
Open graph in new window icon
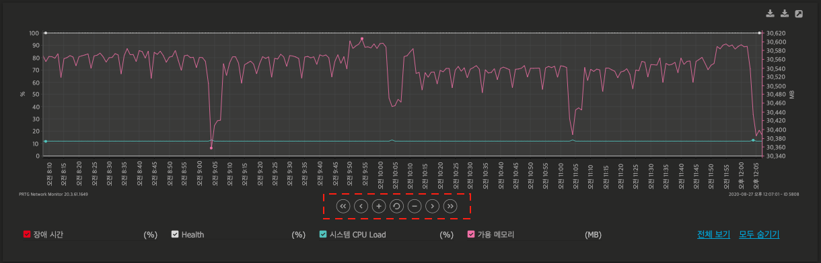click(x=799, y=13)
